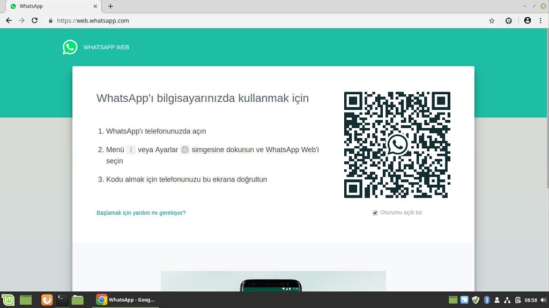Open the file manager folder icon in taskbar
The width and height of the screenshot is (549, 308).
point(77,300)
